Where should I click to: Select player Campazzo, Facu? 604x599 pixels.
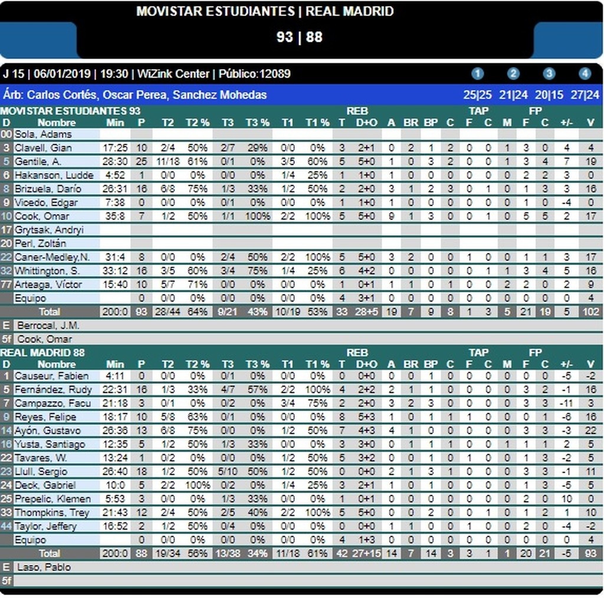52,403
